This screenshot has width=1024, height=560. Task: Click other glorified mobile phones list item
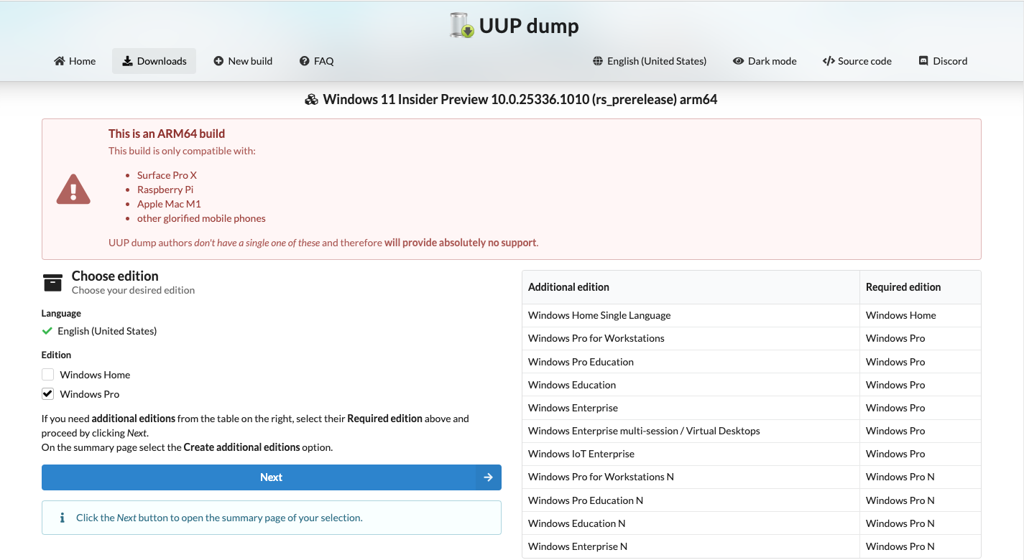point(201,218)
